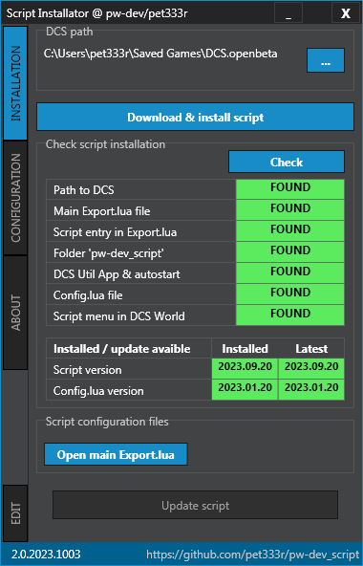Click FOUND status for Config.lua file

[x=290, y=294]
